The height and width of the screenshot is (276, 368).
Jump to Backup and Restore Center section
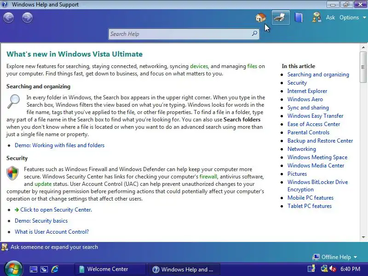320,141
